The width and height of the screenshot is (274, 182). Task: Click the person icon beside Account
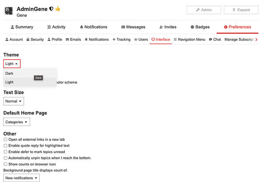7,39
